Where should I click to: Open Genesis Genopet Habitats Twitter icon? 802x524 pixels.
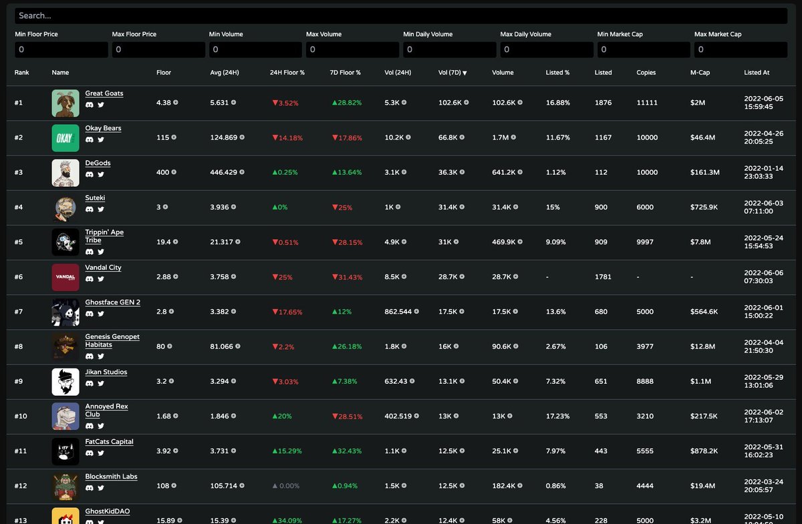pyautogui.click(x=101, y=356)
